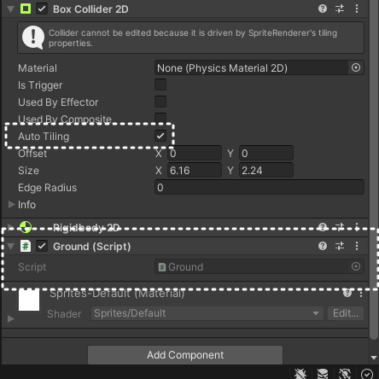Open Ground script three-dot menu

(357, 246)
